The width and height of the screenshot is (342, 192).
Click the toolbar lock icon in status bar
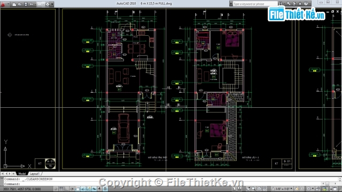click(x=317, y=189)
